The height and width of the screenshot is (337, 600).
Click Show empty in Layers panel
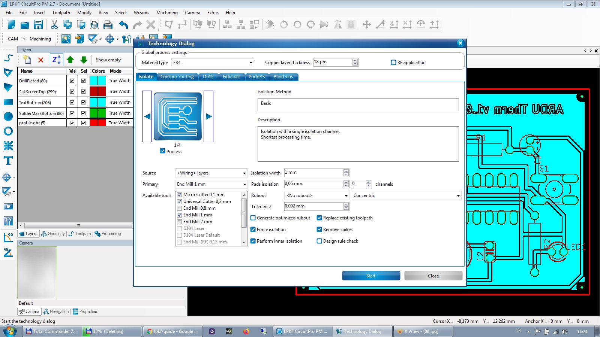pos(108,60)
